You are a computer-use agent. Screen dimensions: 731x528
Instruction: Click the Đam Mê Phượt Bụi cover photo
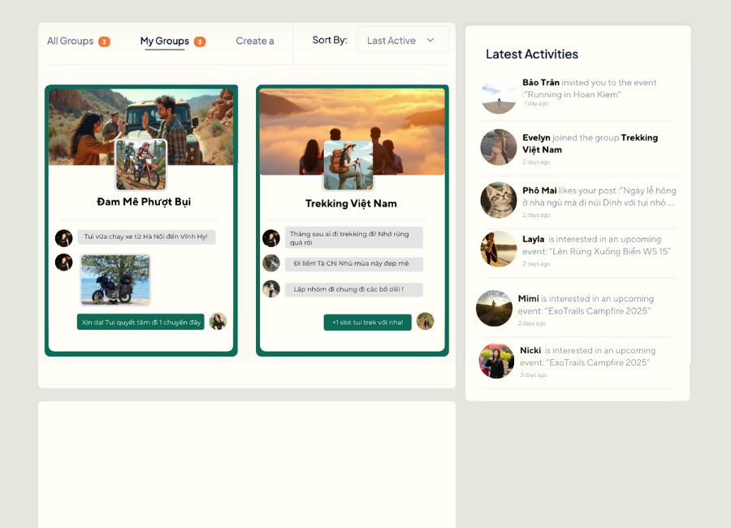point(141,126)
